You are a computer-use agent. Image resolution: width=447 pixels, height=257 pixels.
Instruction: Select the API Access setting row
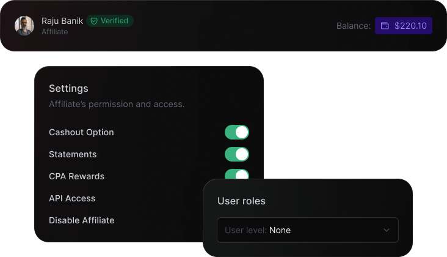(x=72, y=198)
